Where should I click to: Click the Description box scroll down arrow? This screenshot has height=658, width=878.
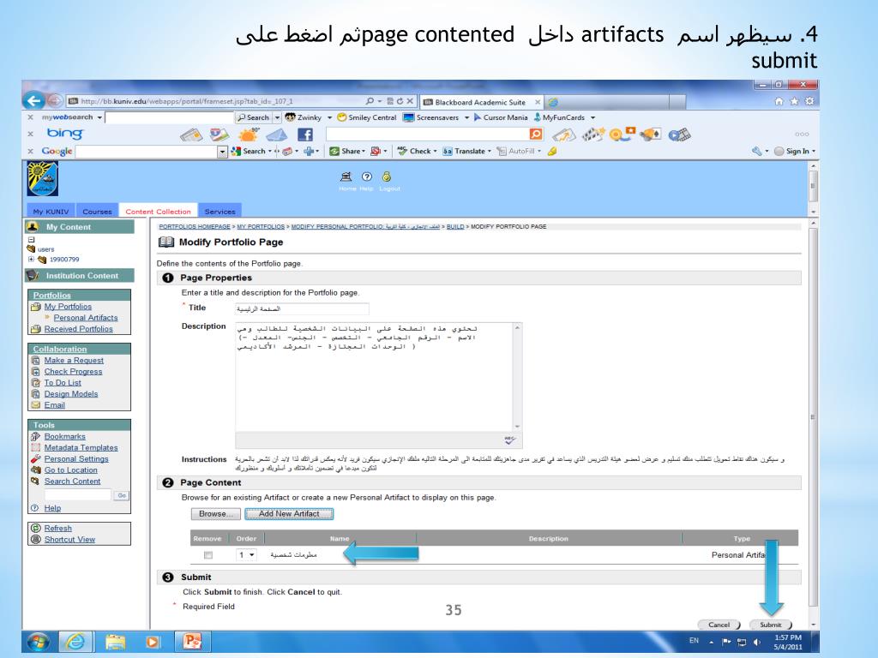click(x=517, y=427)
